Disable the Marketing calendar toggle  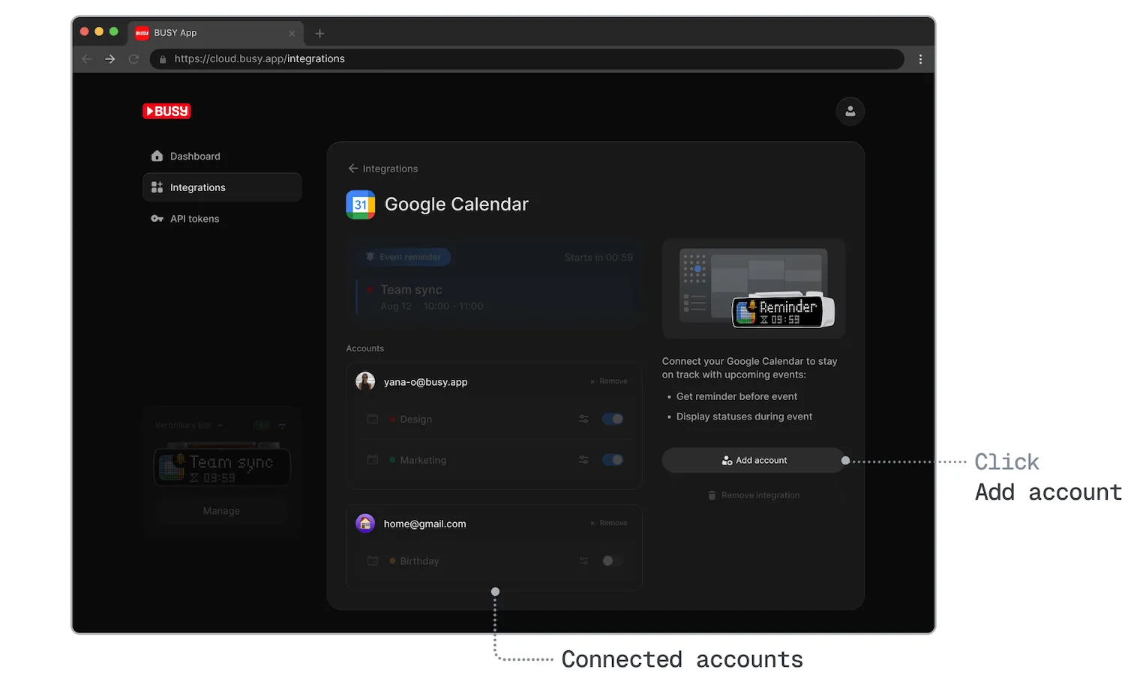613,460
